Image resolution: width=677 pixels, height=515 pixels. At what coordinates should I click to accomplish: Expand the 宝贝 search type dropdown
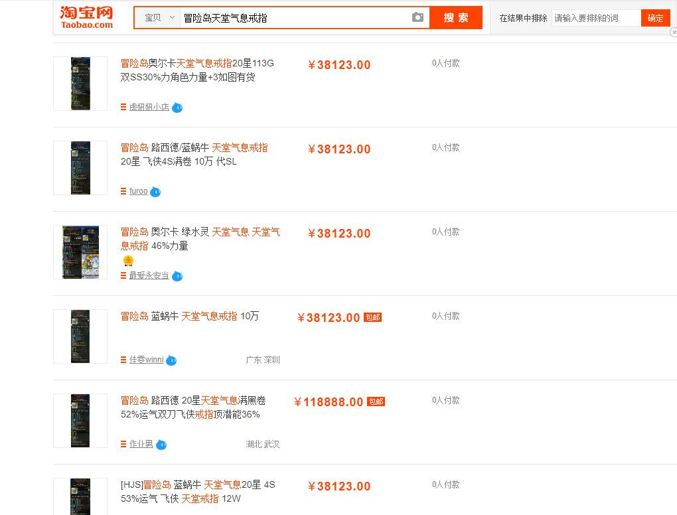[159, 18]
